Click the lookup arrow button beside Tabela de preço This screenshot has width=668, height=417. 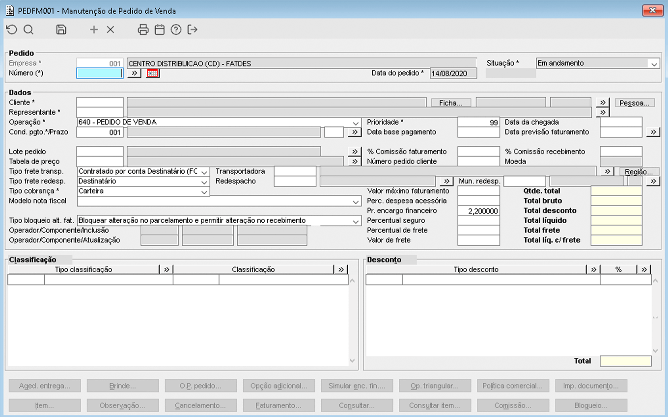coord(354,161)
